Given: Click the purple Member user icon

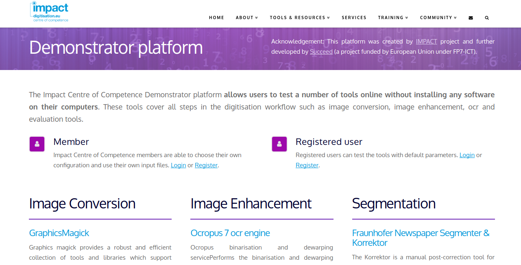Looking at the screenshot, I should click(37, 144).
